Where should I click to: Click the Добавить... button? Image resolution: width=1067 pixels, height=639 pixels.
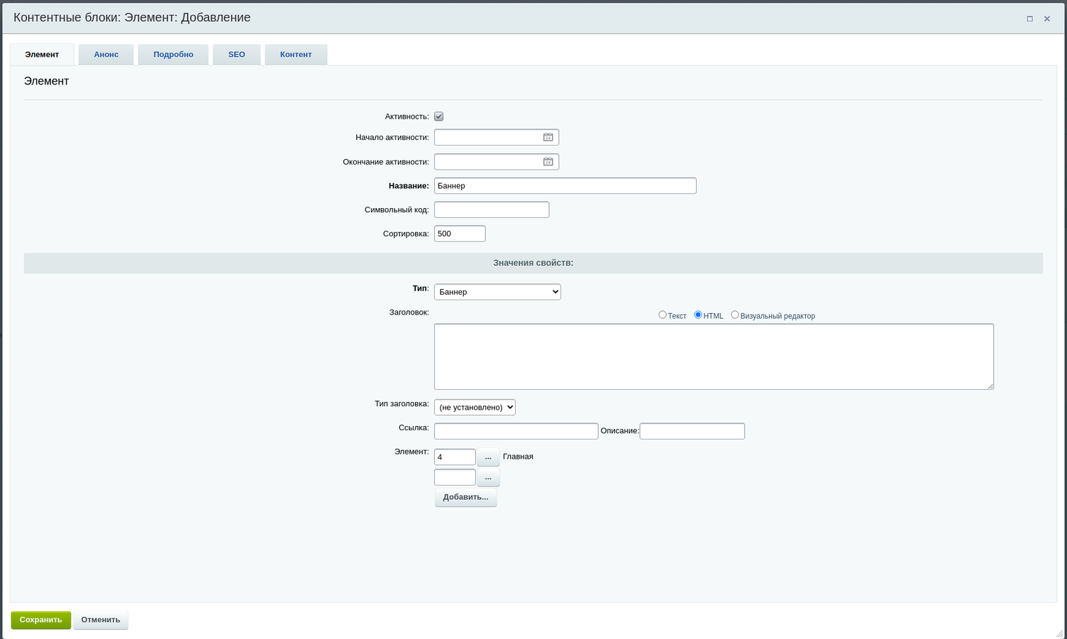click(465, 497)
